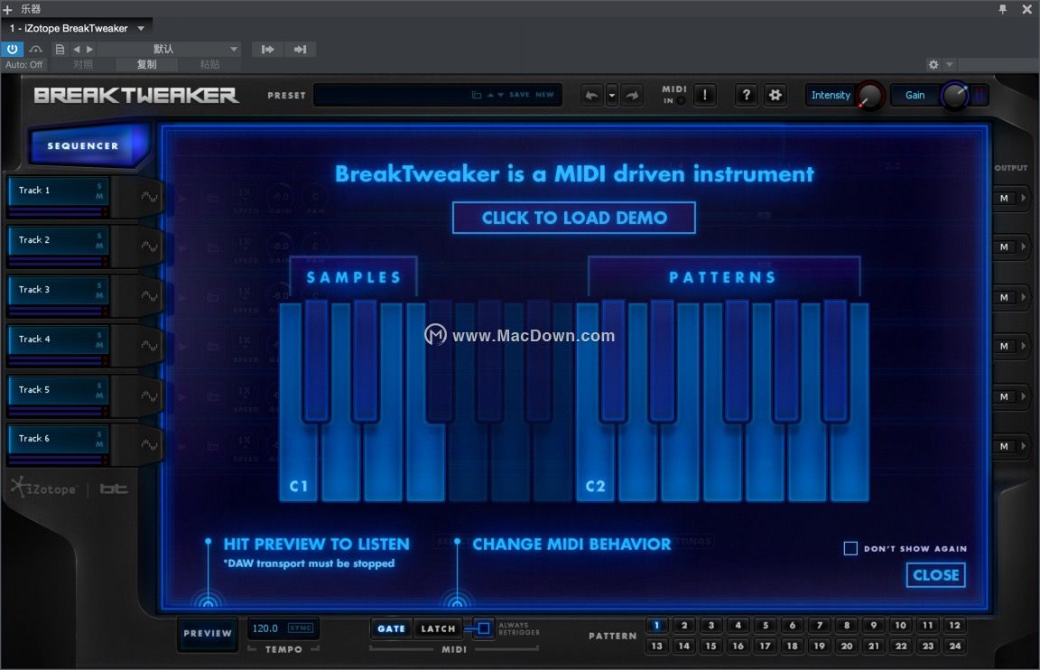Viewport: 1040px width, 670px height.
Task: Click the PREVIEW button
Action: click(208, 634)
